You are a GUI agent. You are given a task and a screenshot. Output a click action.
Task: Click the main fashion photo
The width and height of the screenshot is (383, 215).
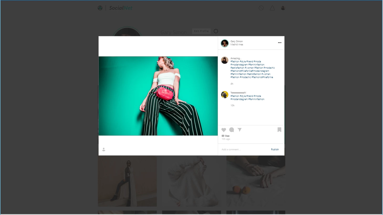tap(158, 96)
